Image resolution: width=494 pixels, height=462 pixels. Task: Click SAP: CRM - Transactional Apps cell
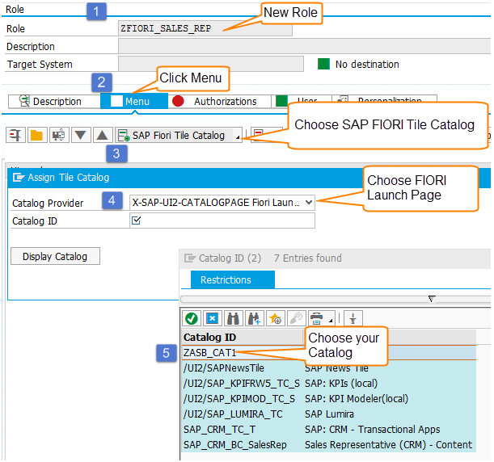coord(372,430)
